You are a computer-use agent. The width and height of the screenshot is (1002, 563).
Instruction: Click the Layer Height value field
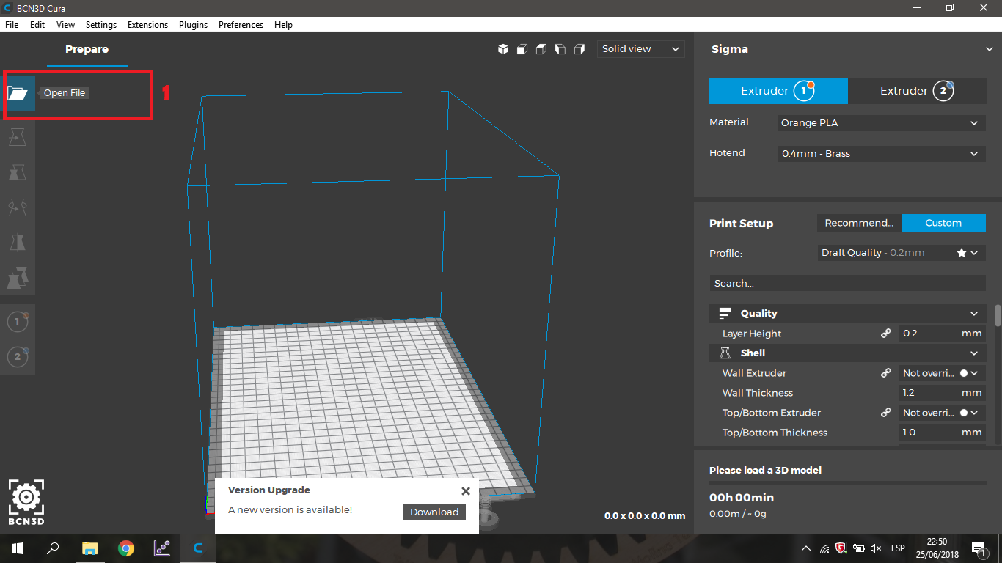click(943, 334)
